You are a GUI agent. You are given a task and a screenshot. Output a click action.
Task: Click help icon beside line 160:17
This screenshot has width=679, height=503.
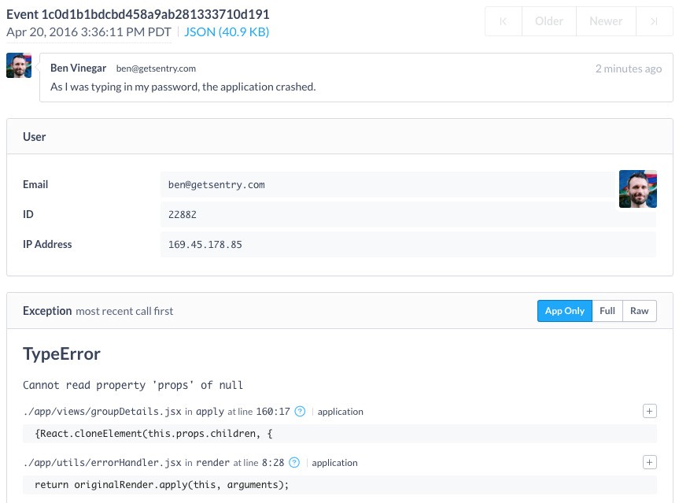pyautogui.click(x=300, y=412)
